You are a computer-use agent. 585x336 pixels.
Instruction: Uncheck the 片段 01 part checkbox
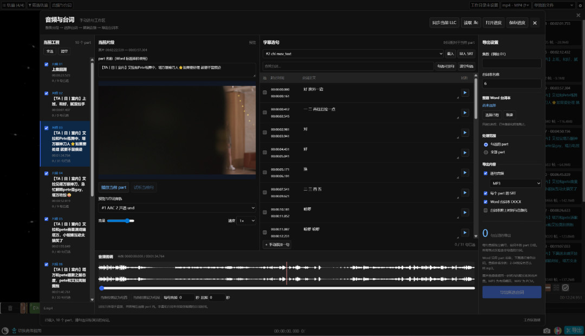[x=46, y=64]
